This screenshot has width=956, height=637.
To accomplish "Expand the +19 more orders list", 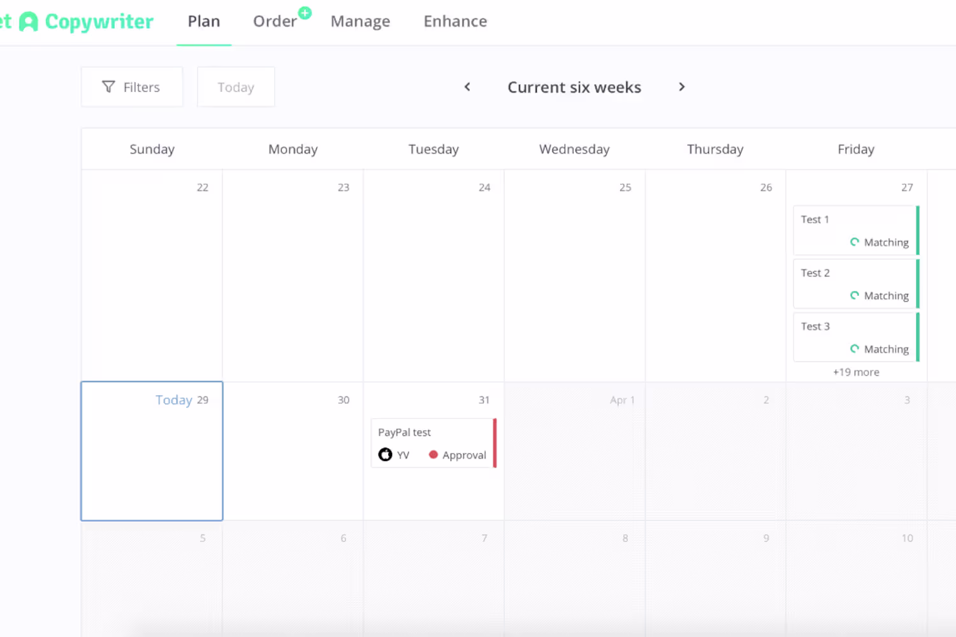I will pyautogui.click(x=856, y=372).
